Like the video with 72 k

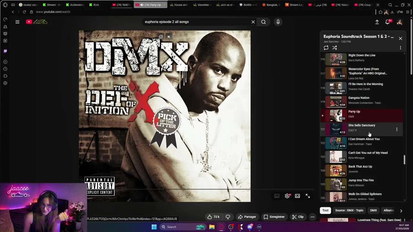pos(214,217)
